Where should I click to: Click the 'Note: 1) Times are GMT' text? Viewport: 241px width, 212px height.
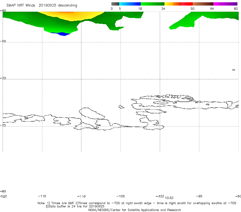pos(56,203)
